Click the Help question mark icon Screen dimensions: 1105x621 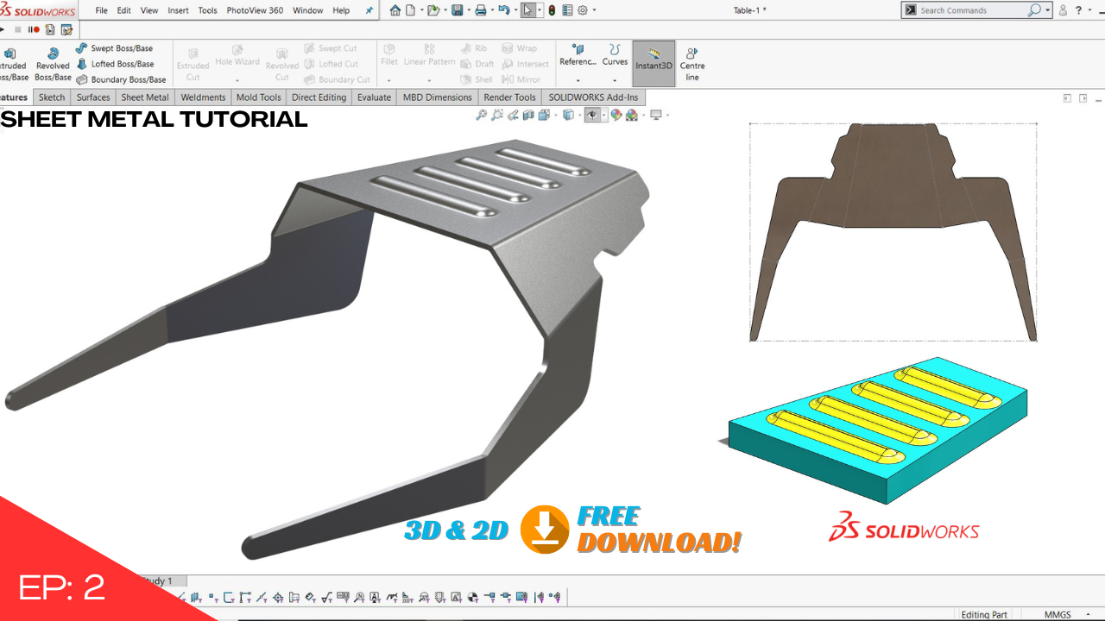[1078, 10]
